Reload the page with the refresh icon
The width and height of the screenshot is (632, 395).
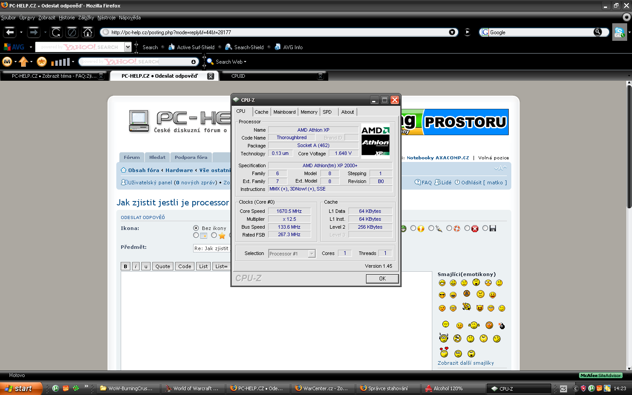(56, 32)
